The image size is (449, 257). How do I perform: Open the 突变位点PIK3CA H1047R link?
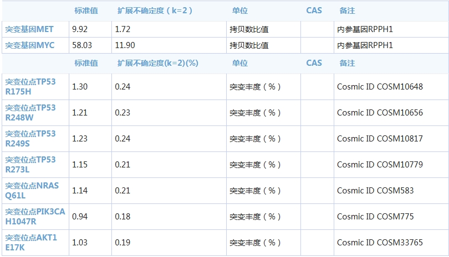[x=35, y=217]
